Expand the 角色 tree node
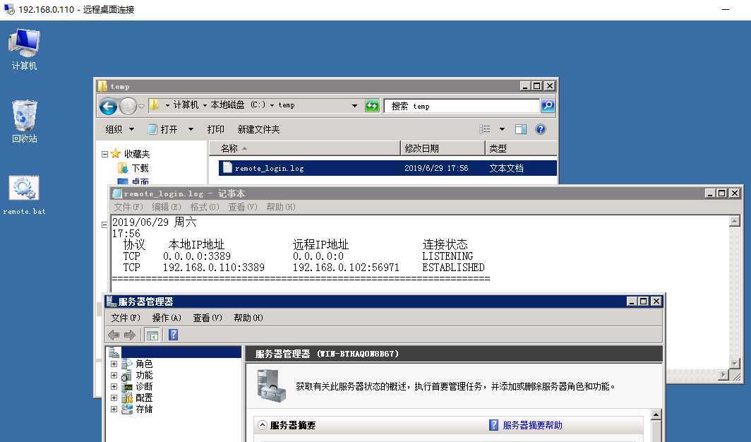Image resolution: width=751 pixels, height=442 pixels. coord(114,364)
